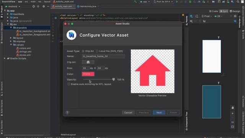Click the help question mark in Asset Studio

[67, 112]
